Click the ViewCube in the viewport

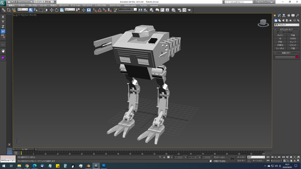[x=262, y=22]
